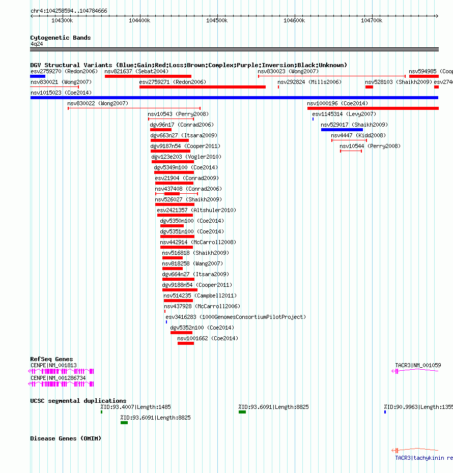Open nsv10543 (Perry2008) variant label
453x473 pixels.
[x=178, y=114]
